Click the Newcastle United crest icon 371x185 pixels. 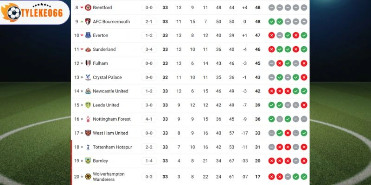(88, 91)
